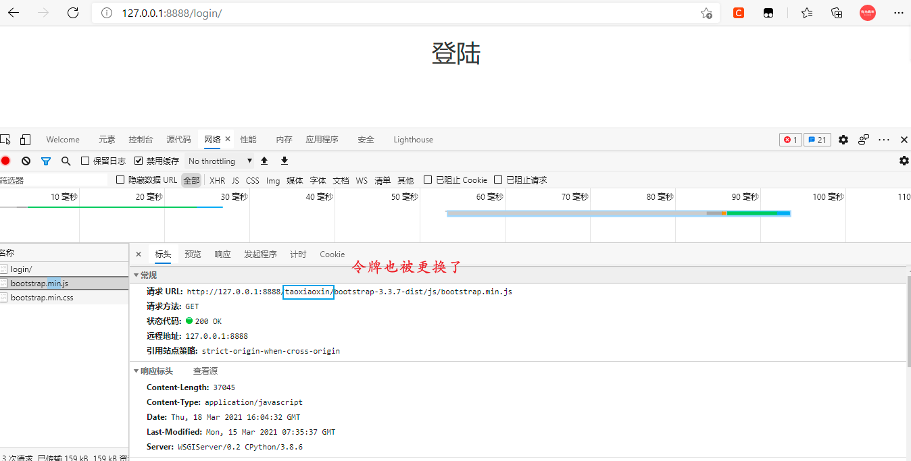Screen dimensions: 911x461
Task: Open the red user profile avatar
Action: pyautogui.click(x=868, y=13)
